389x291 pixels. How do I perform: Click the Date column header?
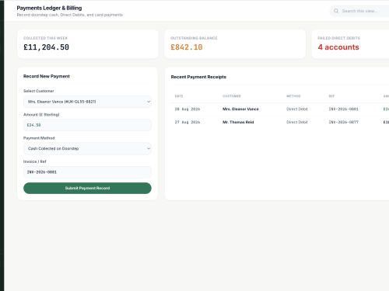pyautogui.click(x=179, y=96)
